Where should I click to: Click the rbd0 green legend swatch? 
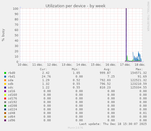(x=5, y=73)
